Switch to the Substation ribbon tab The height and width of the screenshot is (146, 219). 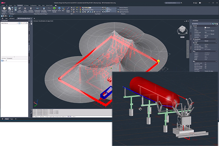point(20,5)
